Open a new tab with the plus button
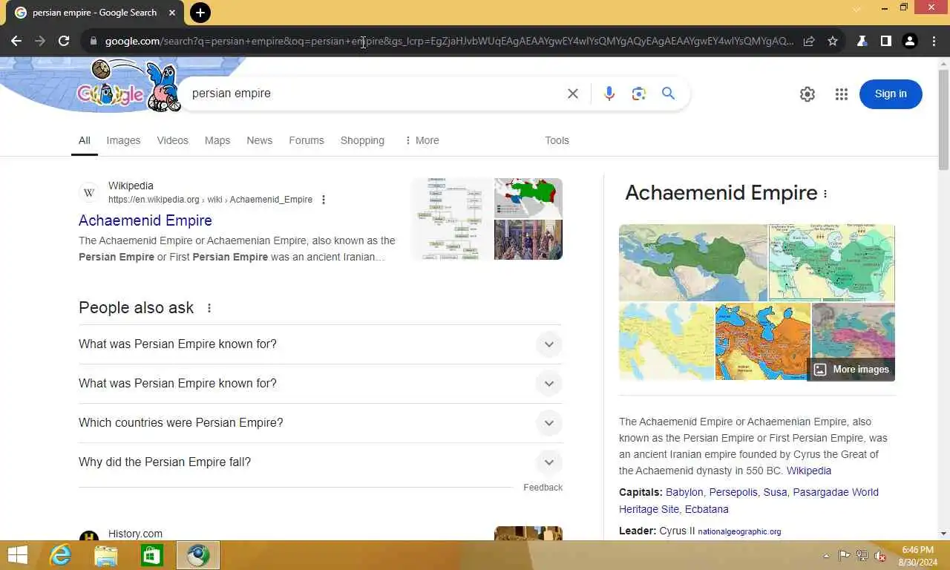This screenshot has height=570, width=950. click(200, 13)
